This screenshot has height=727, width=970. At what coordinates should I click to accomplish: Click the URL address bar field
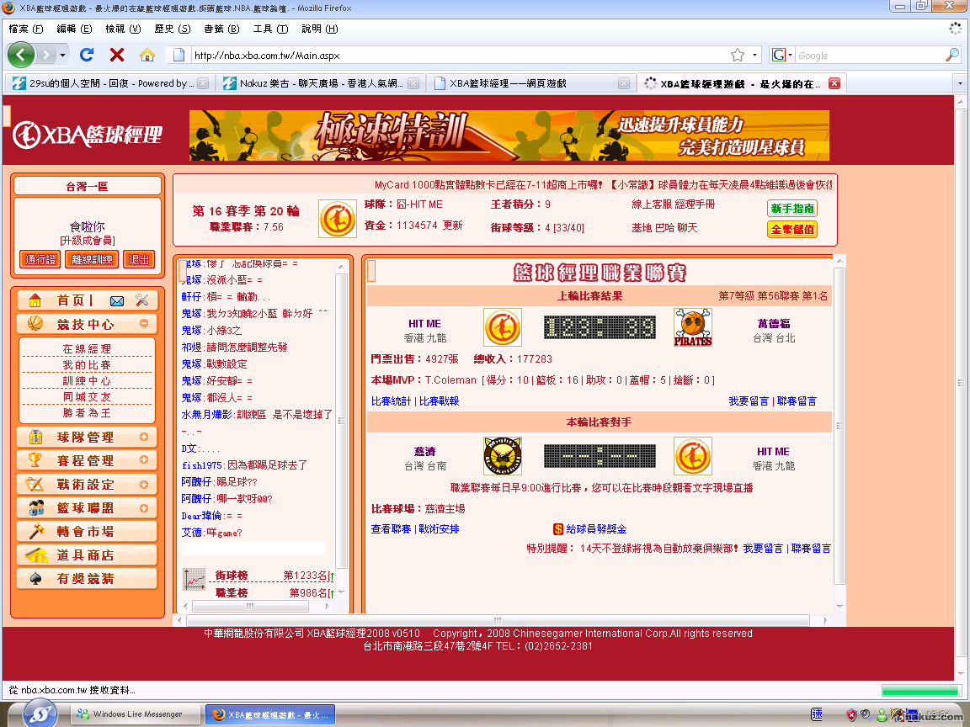pyautogui.click(x=455, y=56)
